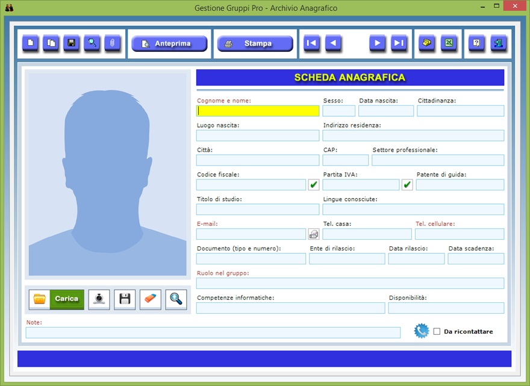Screen dimensions: 530x386
Task: Jump to the first record
Action: click(x=312, y=43)
